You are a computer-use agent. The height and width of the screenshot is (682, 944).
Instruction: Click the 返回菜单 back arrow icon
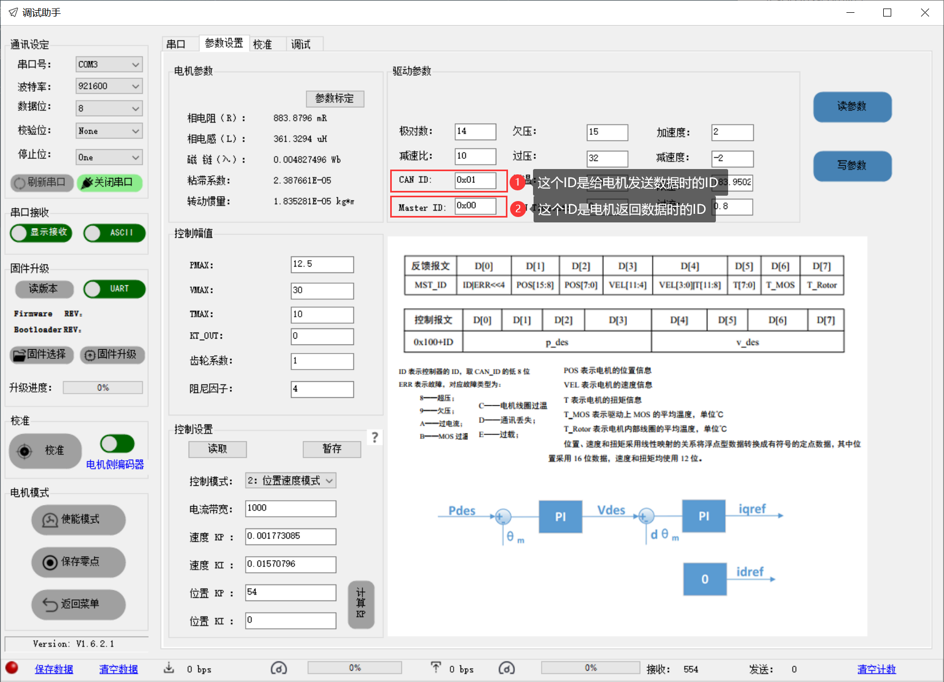tap(50, 604)
